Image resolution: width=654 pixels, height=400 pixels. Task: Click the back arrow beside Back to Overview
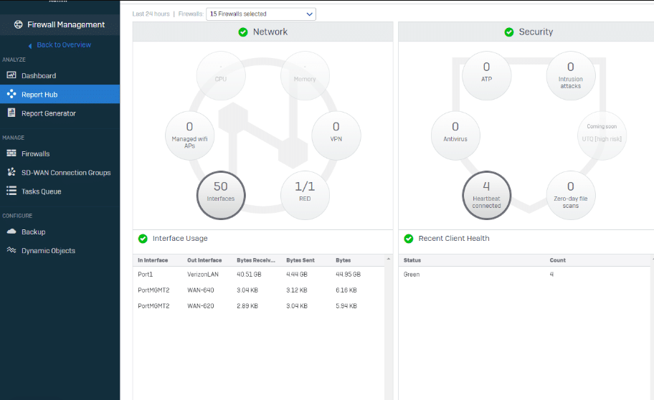pyautogui.click(x=30, y=45)
